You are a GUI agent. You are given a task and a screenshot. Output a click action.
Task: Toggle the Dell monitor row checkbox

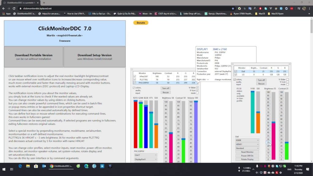click(236, 71)
